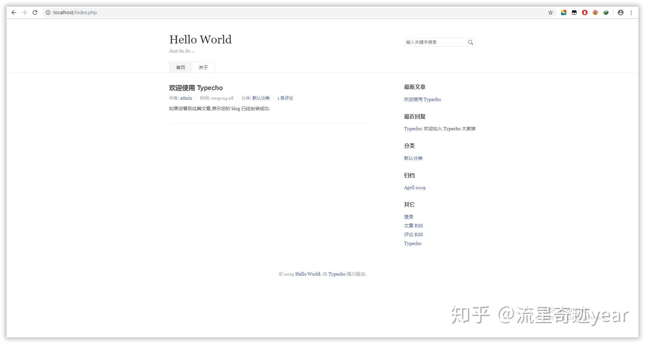Screen dimensions: 645x344
Task: Open the 关于 navigation tab
Action: coord(203,67)
